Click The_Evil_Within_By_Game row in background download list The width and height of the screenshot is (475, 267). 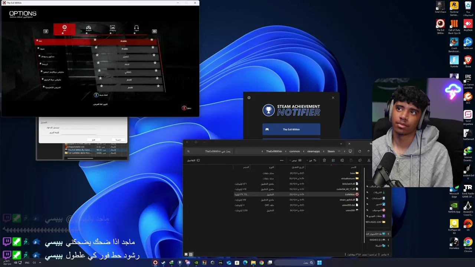click(95, 150)
